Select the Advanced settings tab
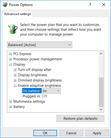This screenshot has width=111, height=138. (x=17, y=14)
